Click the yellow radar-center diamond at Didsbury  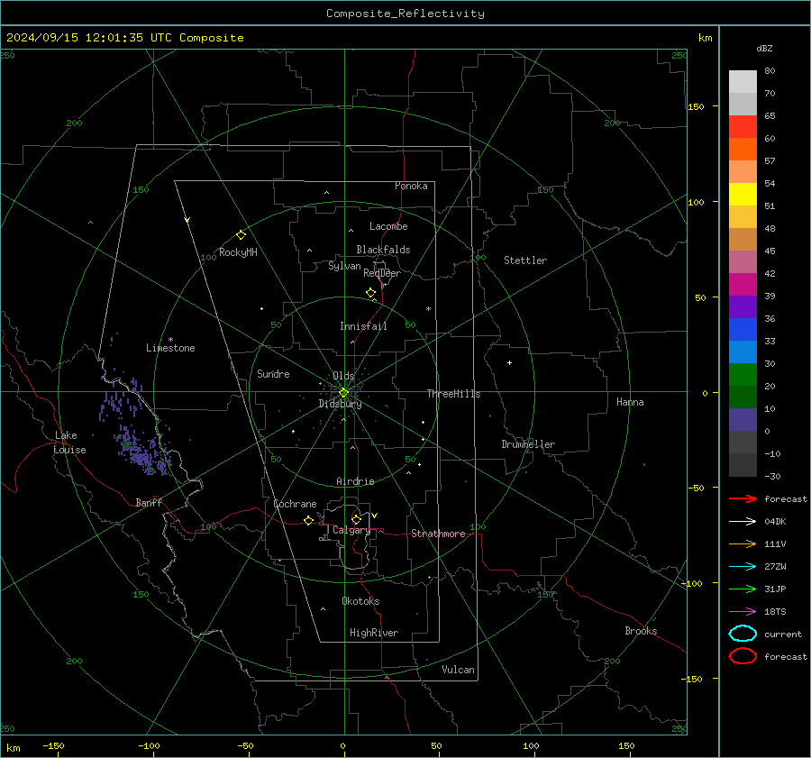tap(343, 393)
